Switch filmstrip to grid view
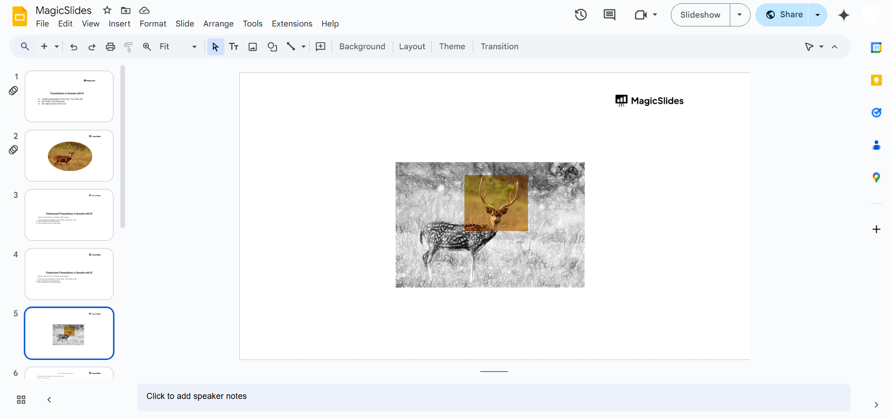 click(x=20, y=399)
